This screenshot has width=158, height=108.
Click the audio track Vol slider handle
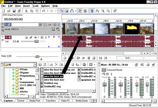[36, 41]
